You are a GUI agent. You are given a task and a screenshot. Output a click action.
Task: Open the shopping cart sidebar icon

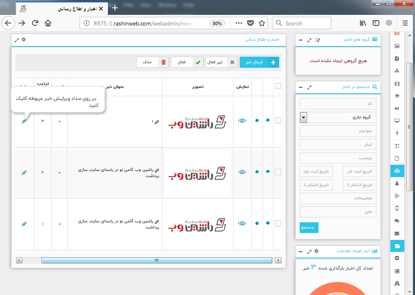coord(397,96)
